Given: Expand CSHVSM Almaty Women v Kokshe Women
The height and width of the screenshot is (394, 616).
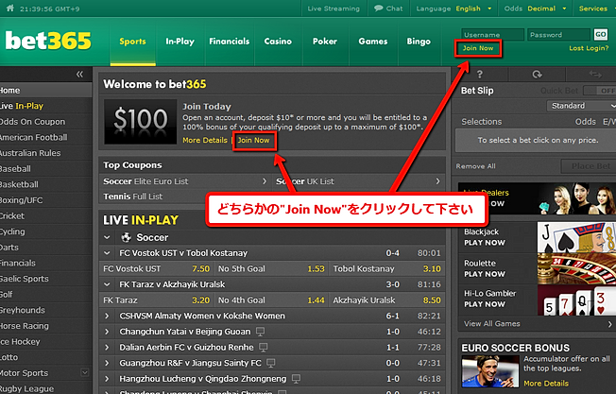Looking at the screenshot, I should 107,316.
